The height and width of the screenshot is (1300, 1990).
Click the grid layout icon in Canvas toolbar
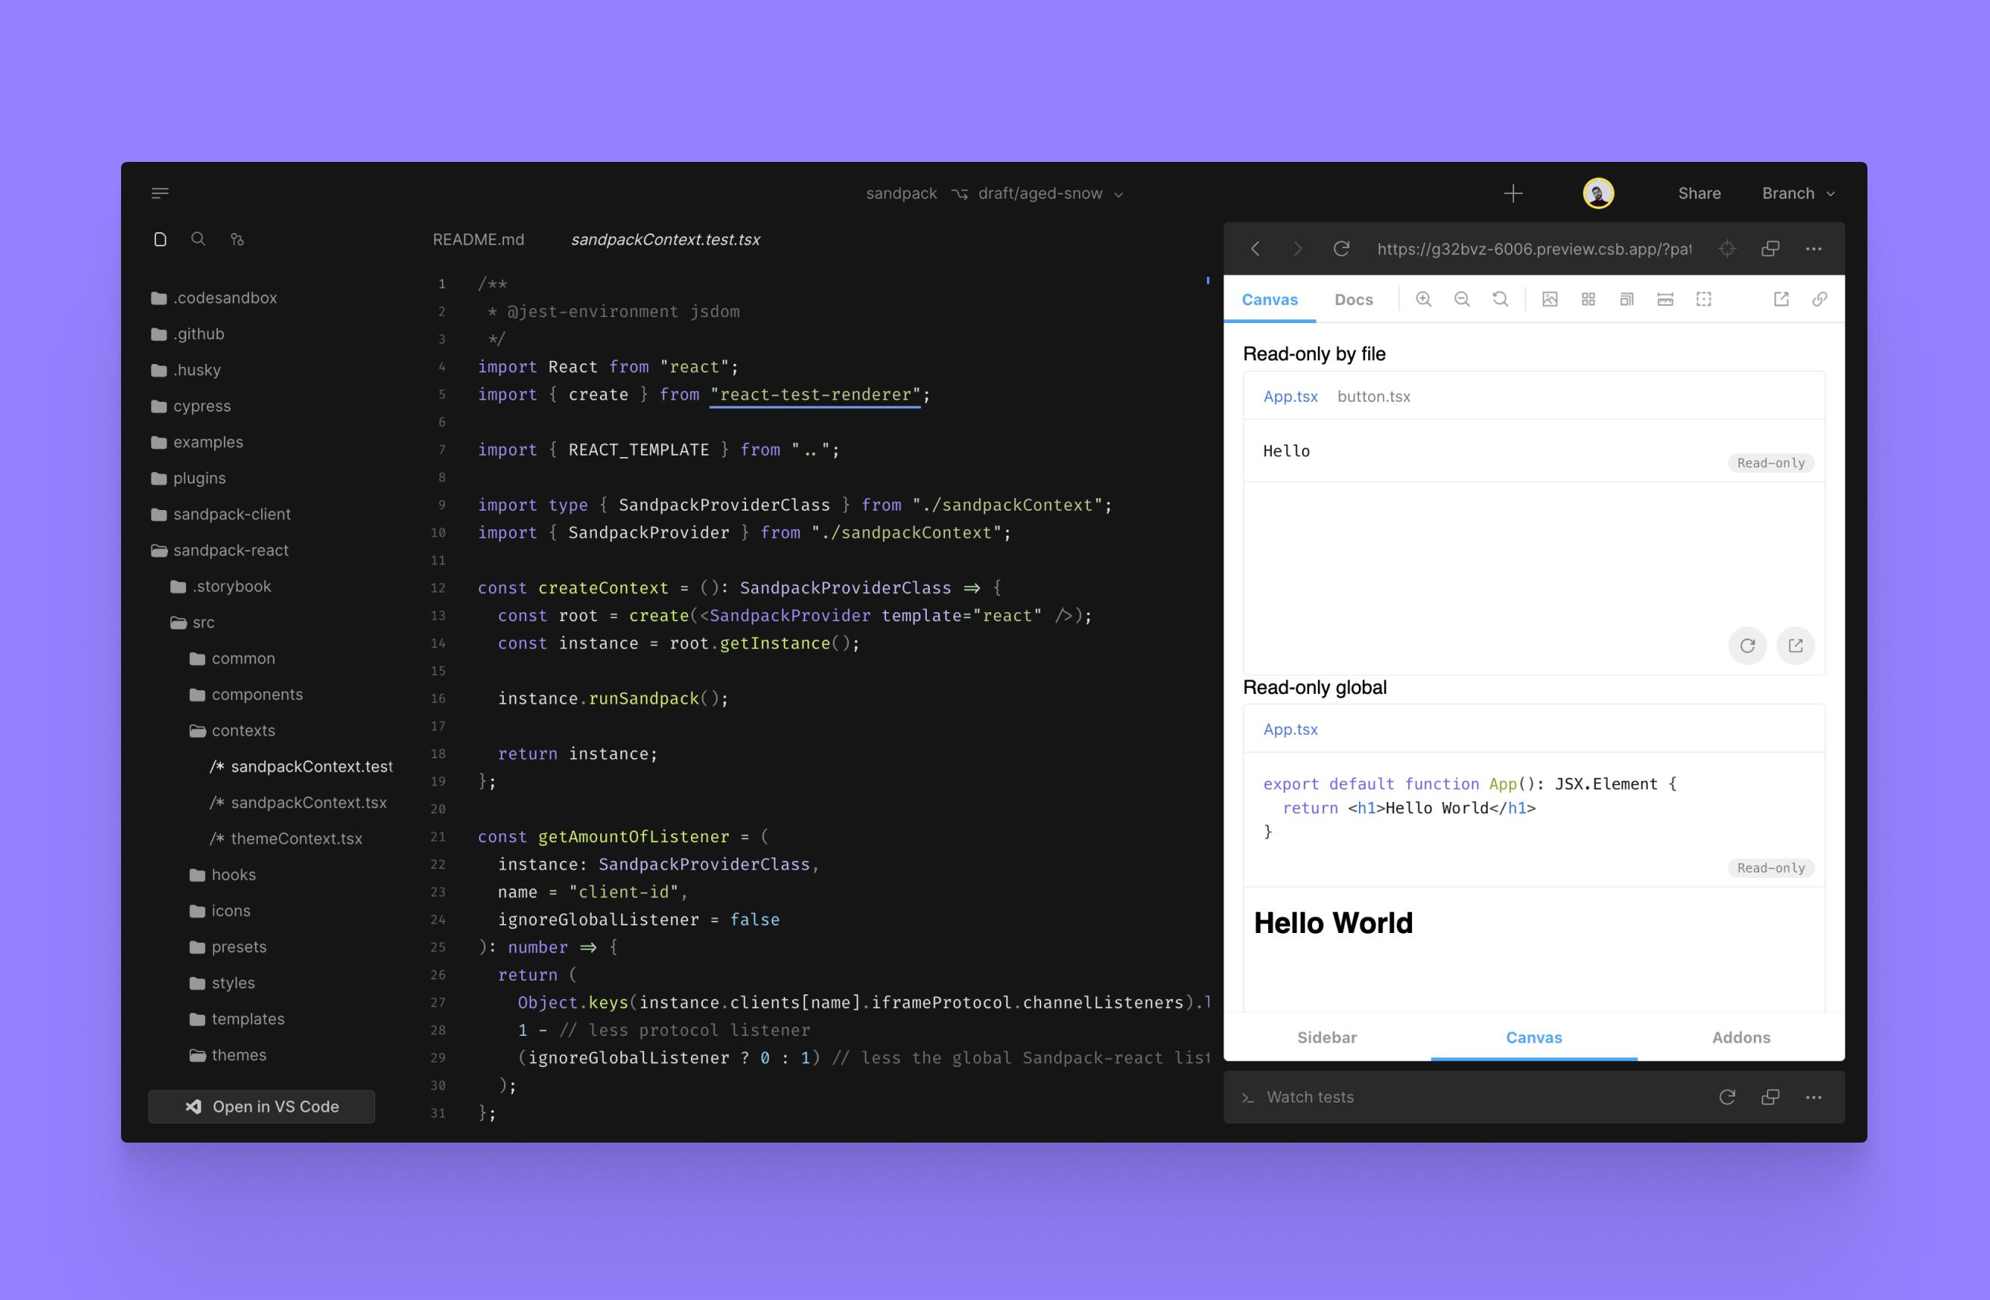[x=1585, y=299]
